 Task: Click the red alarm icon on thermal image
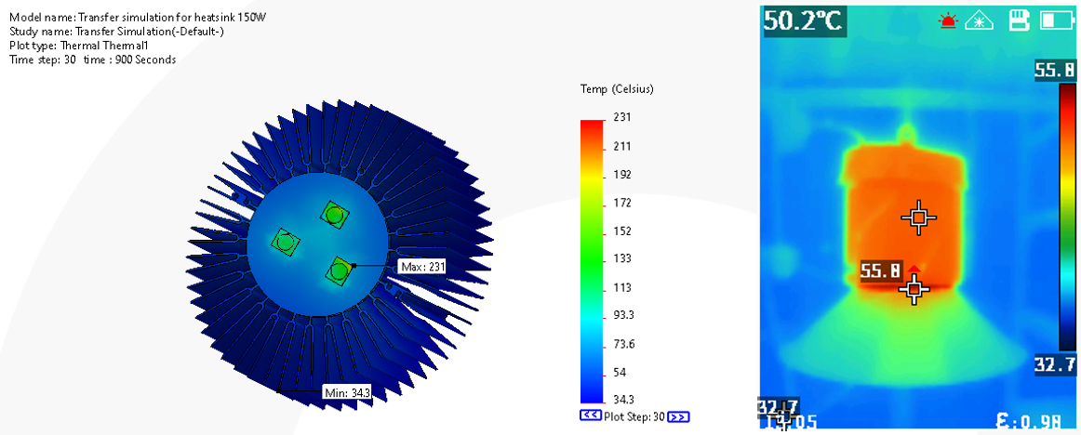949,20
